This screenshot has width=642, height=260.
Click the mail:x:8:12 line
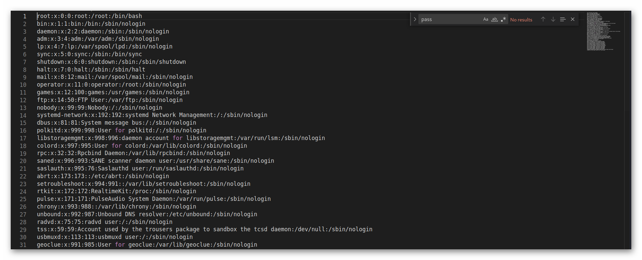[115, 77]
